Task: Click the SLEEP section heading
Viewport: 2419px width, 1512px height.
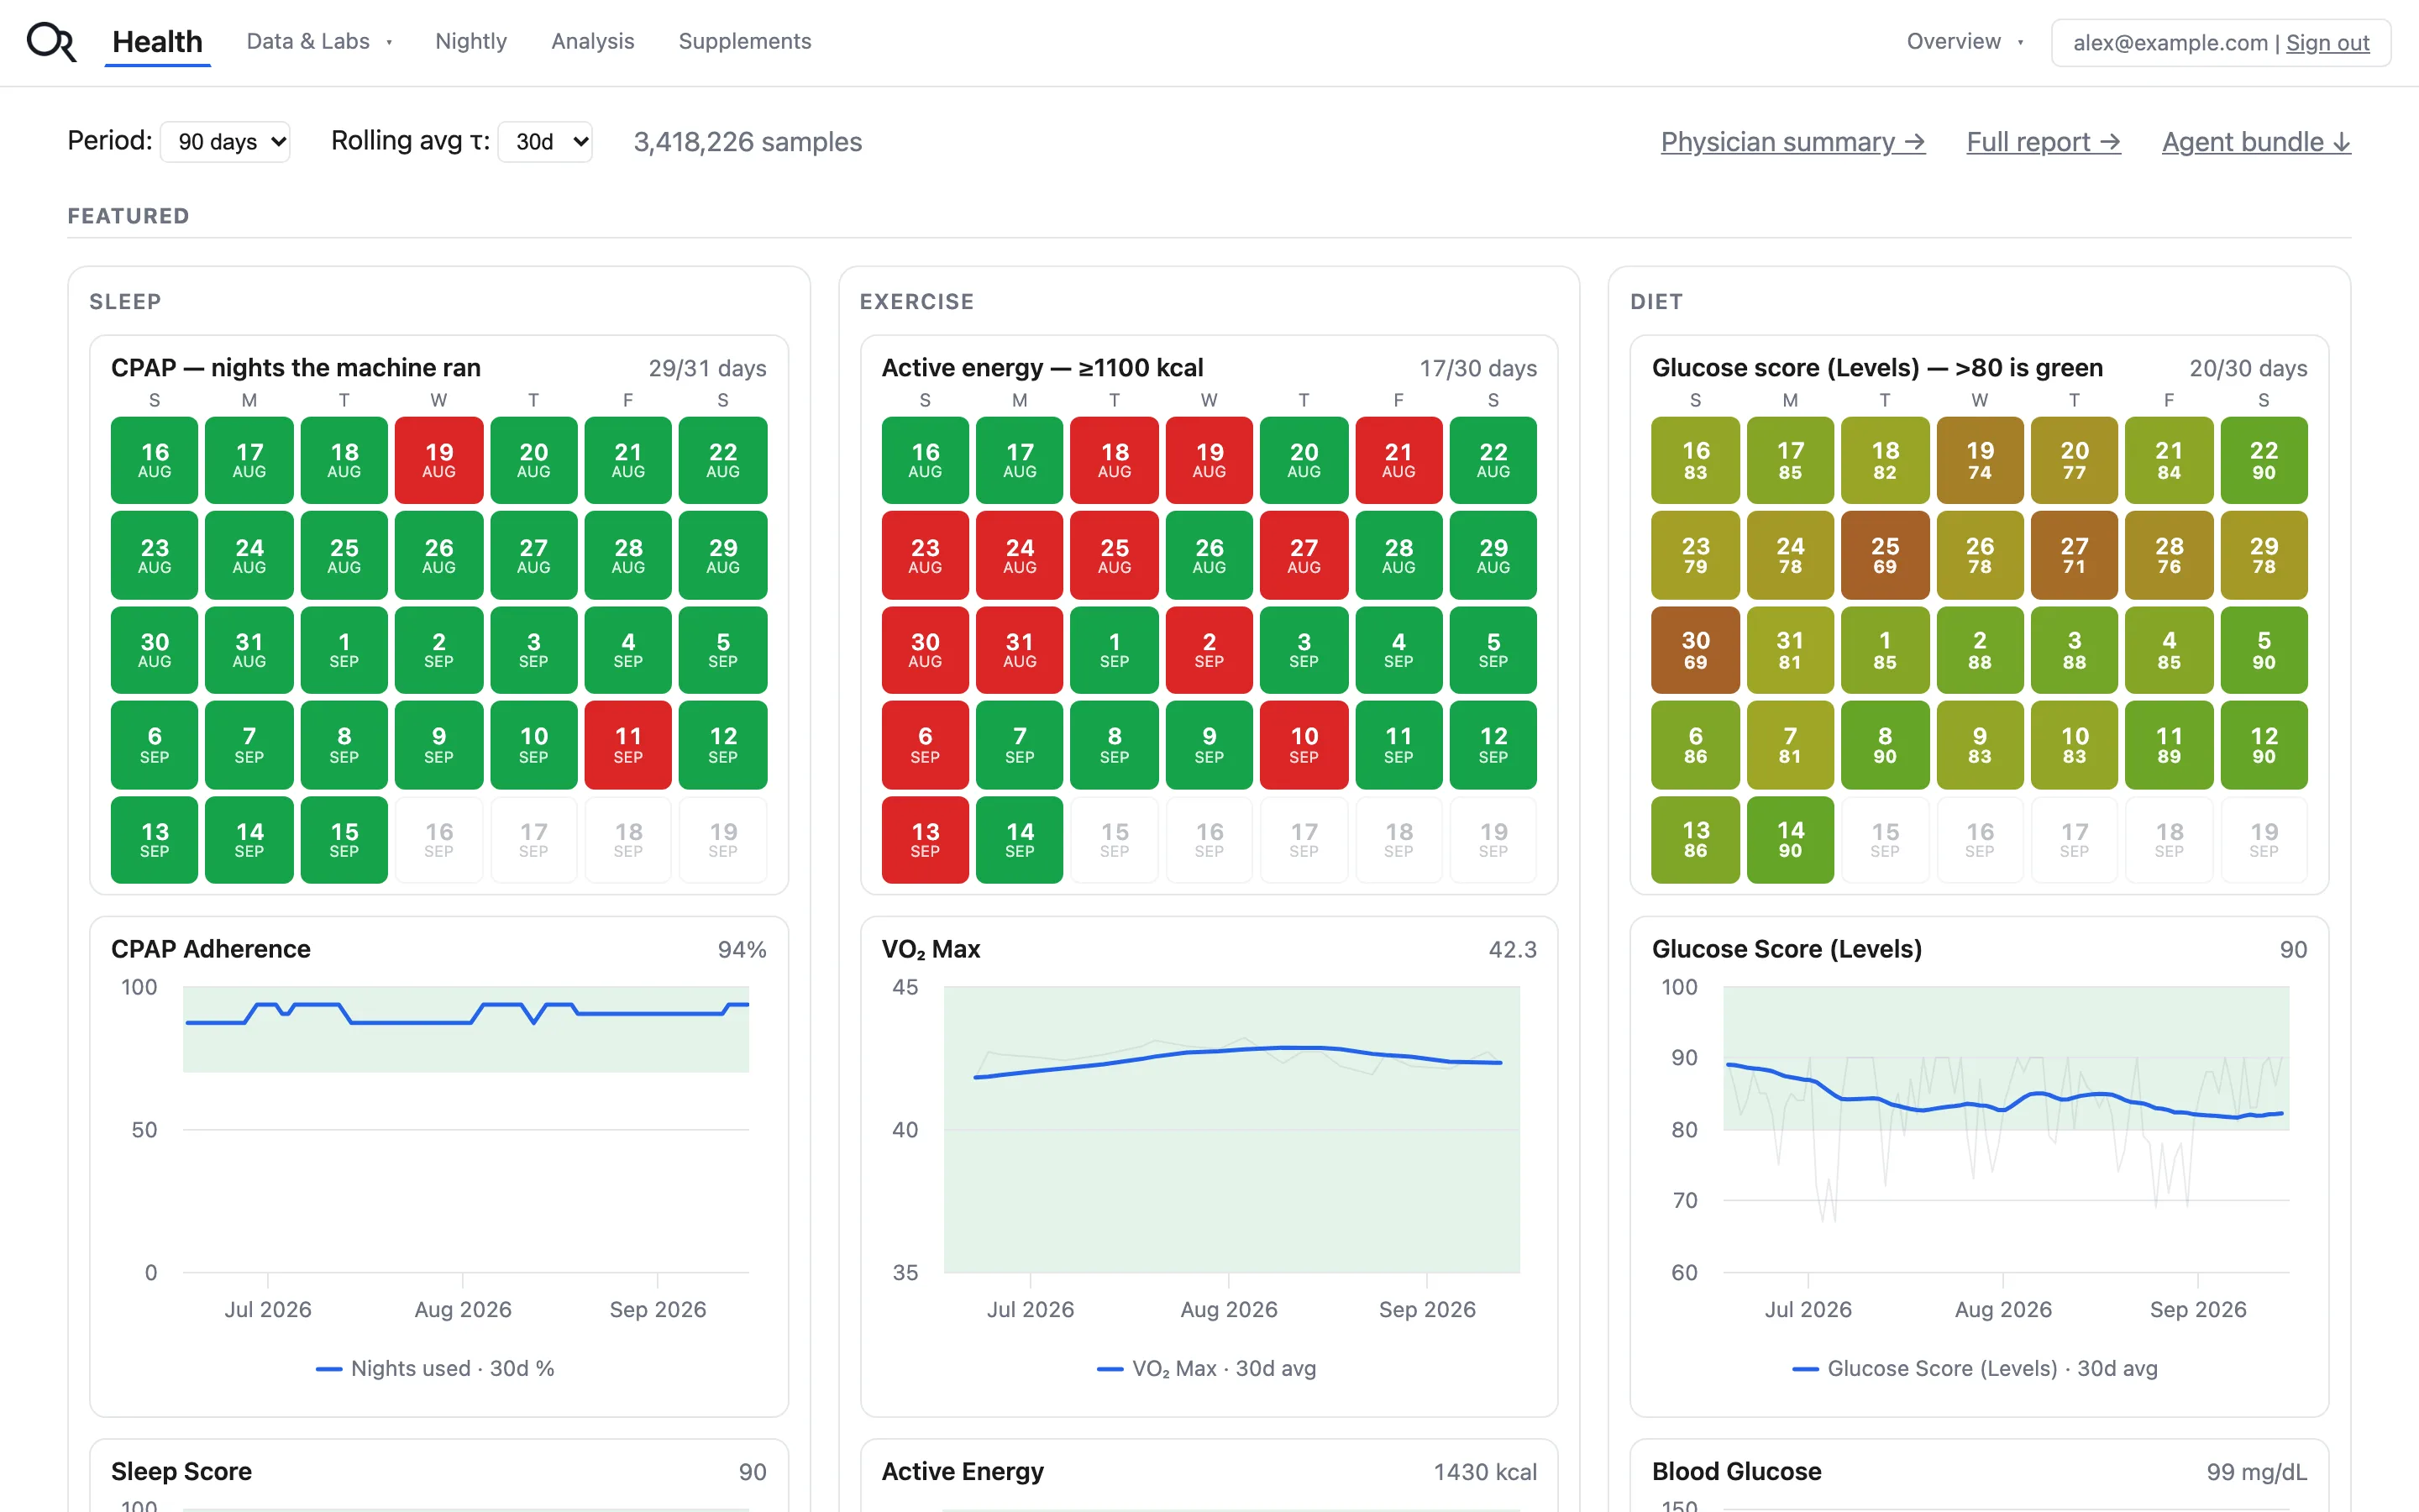Action: pos(125,302)
